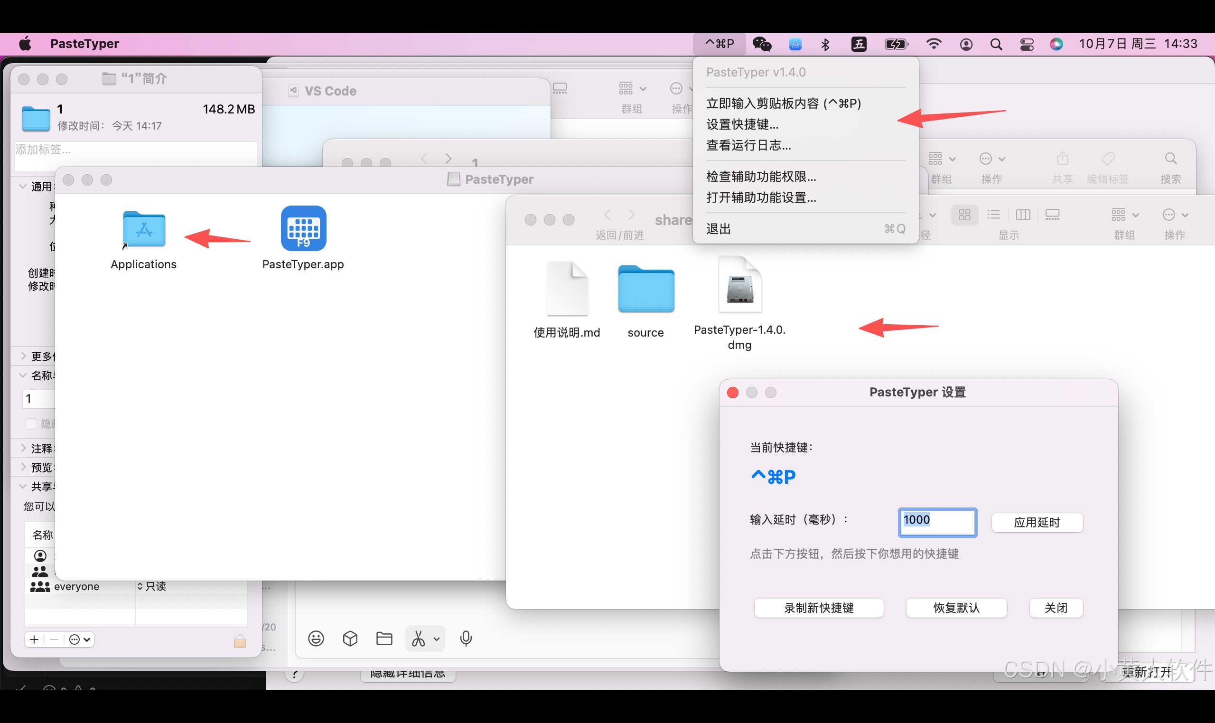Click the 录制新快捷键 button

pos(819,608)
